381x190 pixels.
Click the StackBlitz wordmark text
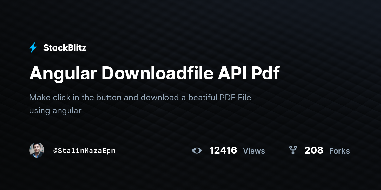pos(65,48)
